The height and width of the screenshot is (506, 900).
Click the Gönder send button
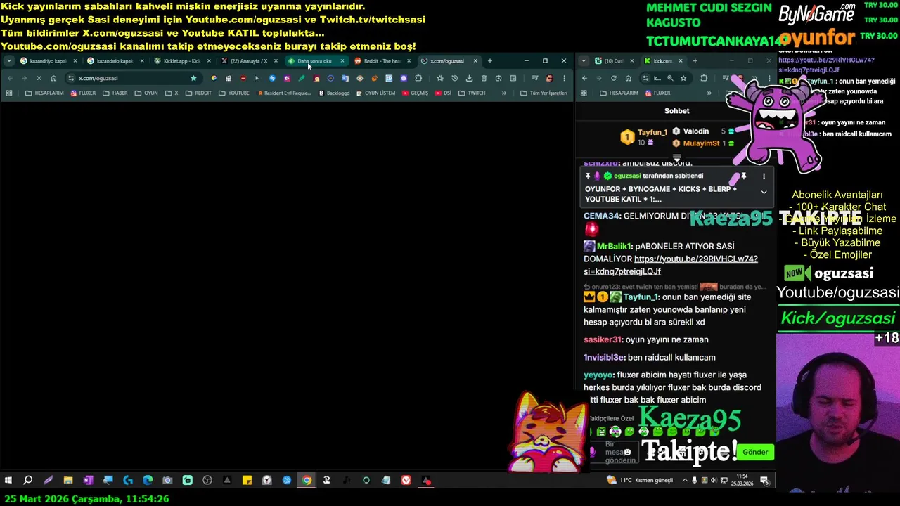click(755, 452)
